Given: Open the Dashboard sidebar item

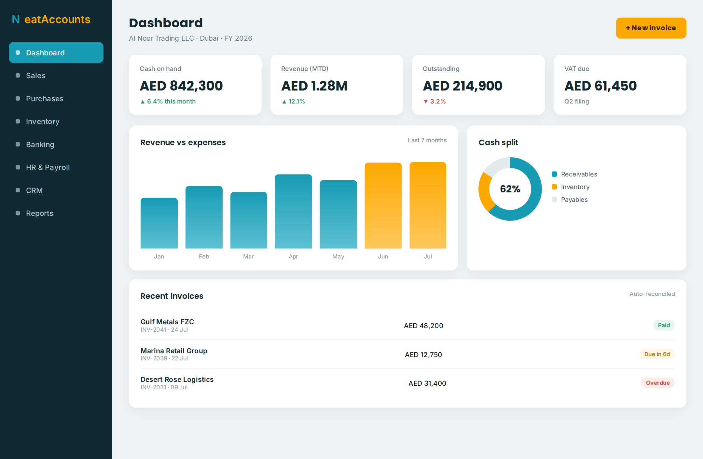Looking at the screenshot, I should [x=56, y=52].
